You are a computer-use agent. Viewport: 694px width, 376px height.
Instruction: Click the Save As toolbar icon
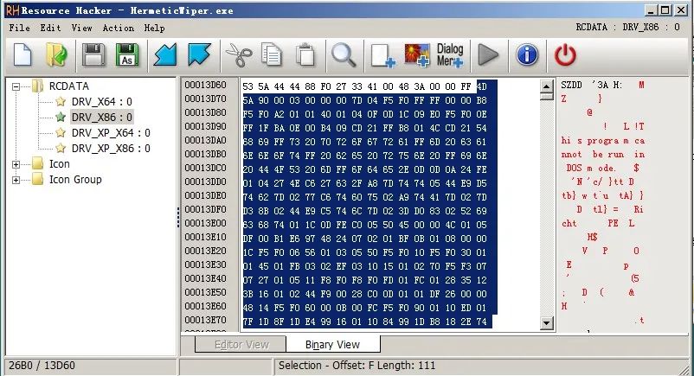[x=127, y=55]
